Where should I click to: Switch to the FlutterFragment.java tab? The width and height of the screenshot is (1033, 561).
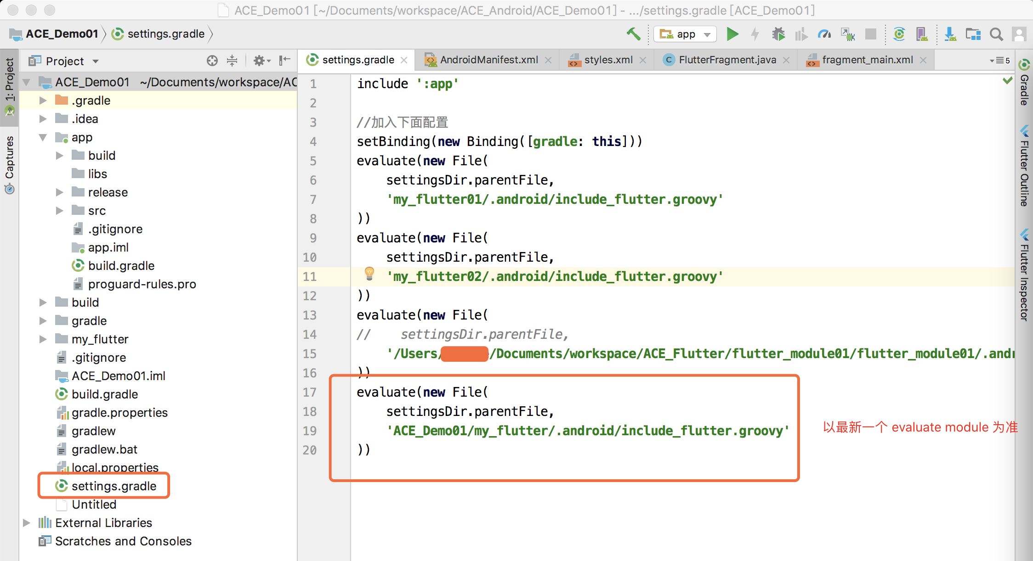click(727, 60)
